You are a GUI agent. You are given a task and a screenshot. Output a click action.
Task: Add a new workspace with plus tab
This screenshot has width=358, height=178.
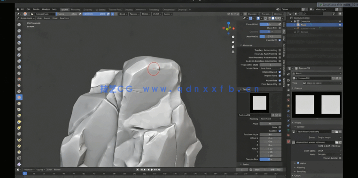pos(190,9)
